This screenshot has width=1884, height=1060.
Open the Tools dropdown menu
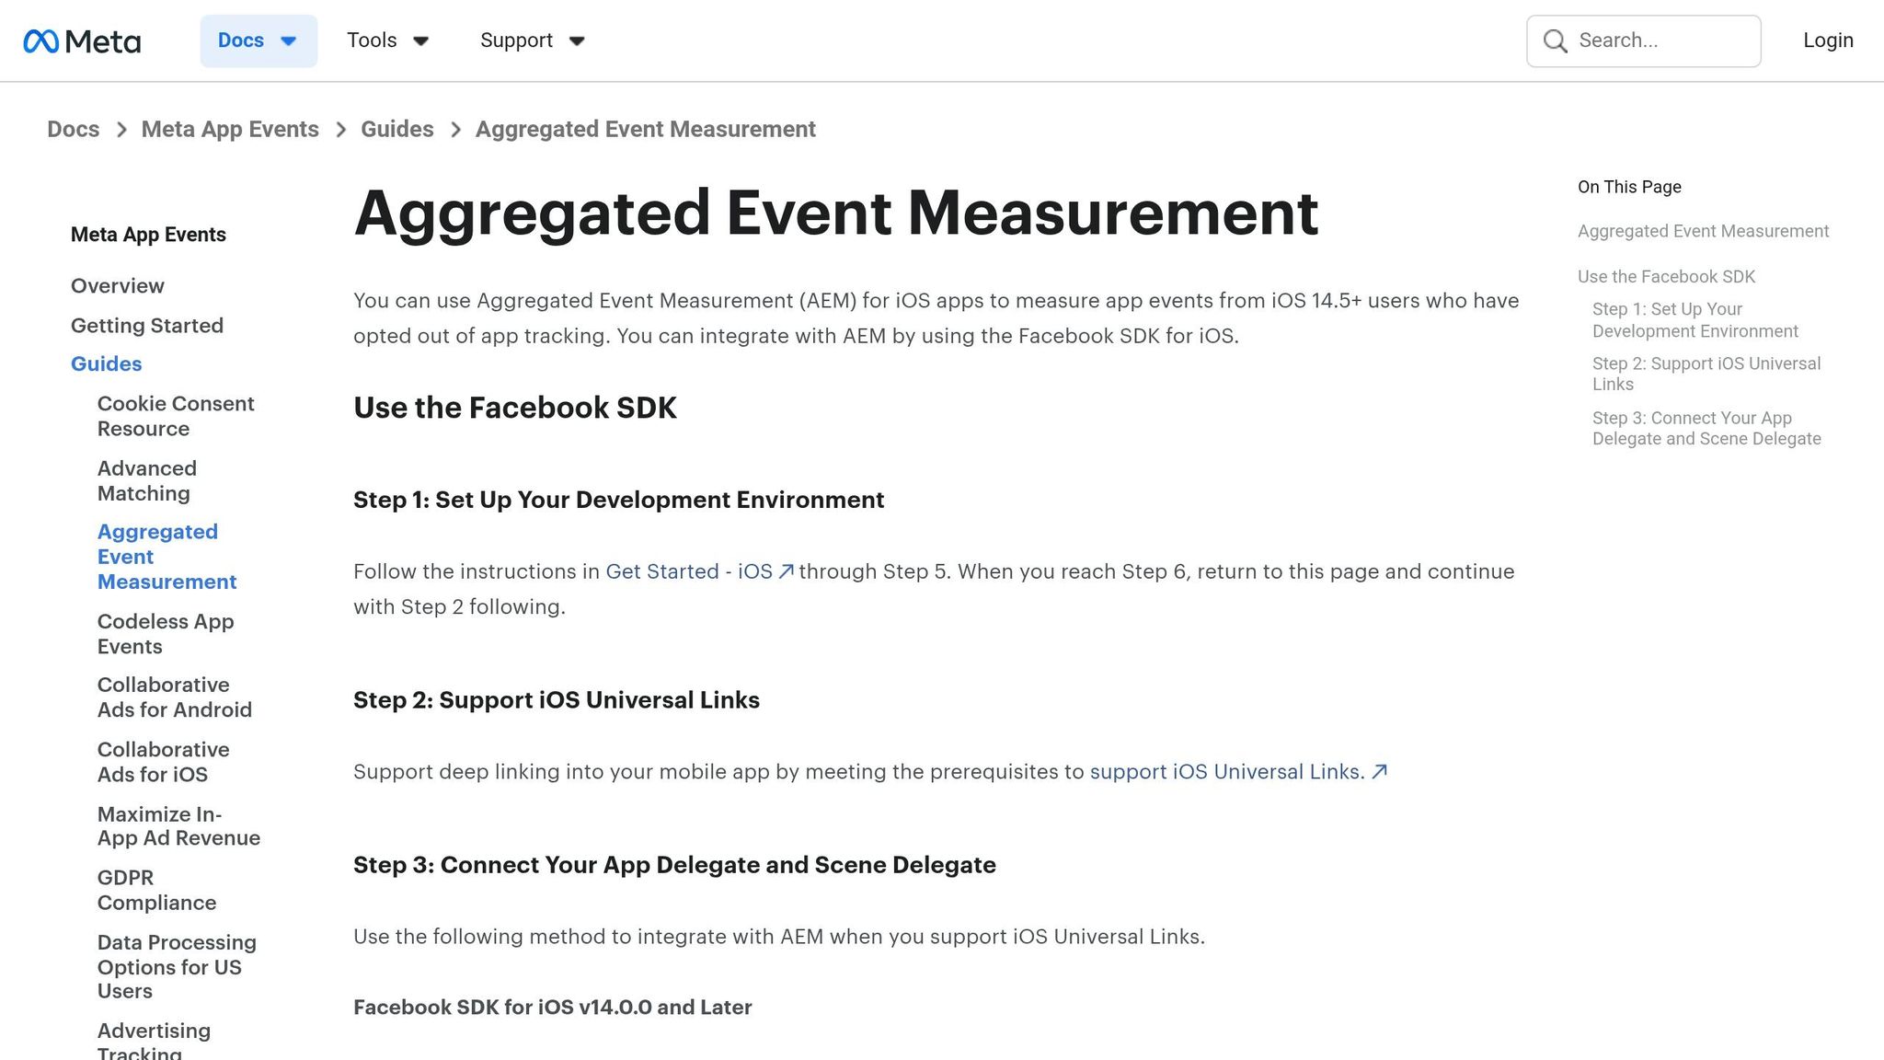point(387,40)
